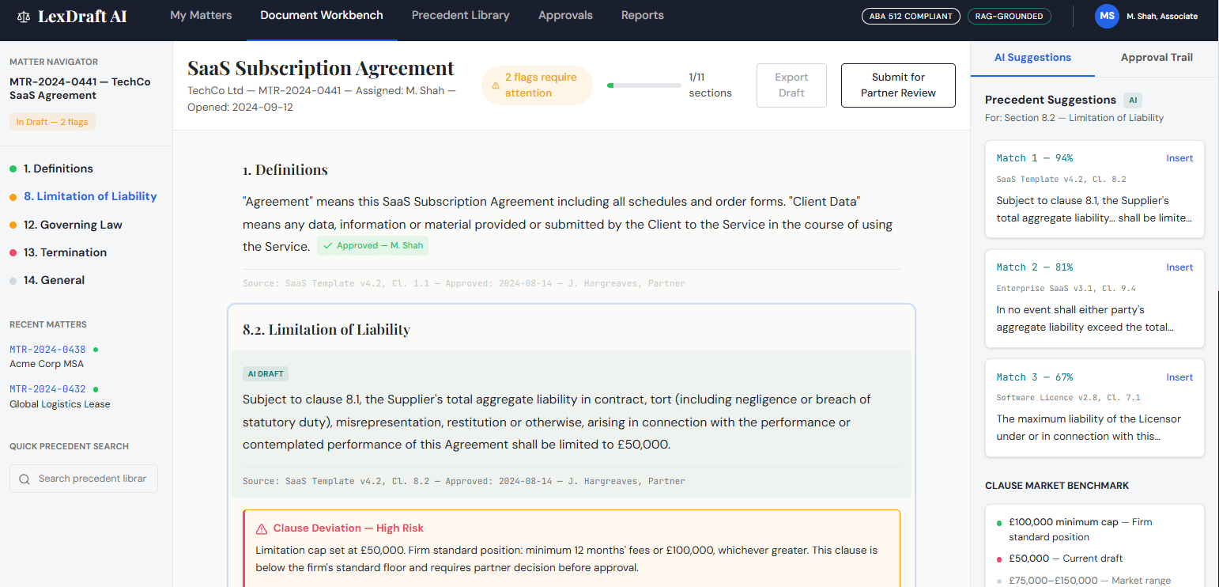This screenshot has width=1219, height=587.
Task: Click M. Shah, Associate user name
Action: [1162, 16]
